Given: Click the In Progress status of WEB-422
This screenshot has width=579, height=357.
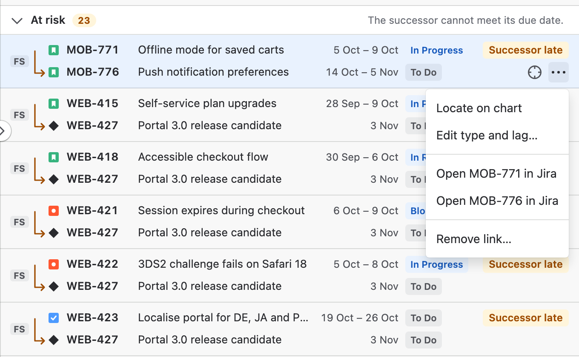Looking at the screenshot, I should [x=436, y=264].
